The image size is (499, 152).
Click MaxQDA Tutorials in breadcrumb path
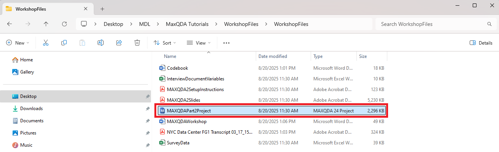tap(187, 24)
